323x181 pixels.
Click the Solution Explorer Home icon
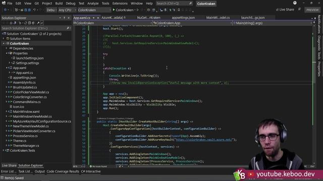tap(11, 23)
